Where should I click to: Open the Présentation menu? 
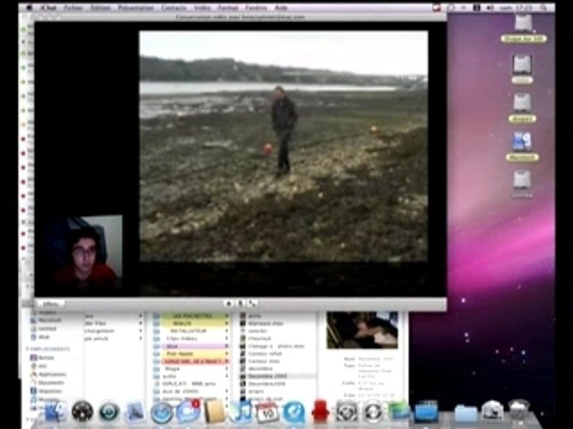tap(136, 8)
